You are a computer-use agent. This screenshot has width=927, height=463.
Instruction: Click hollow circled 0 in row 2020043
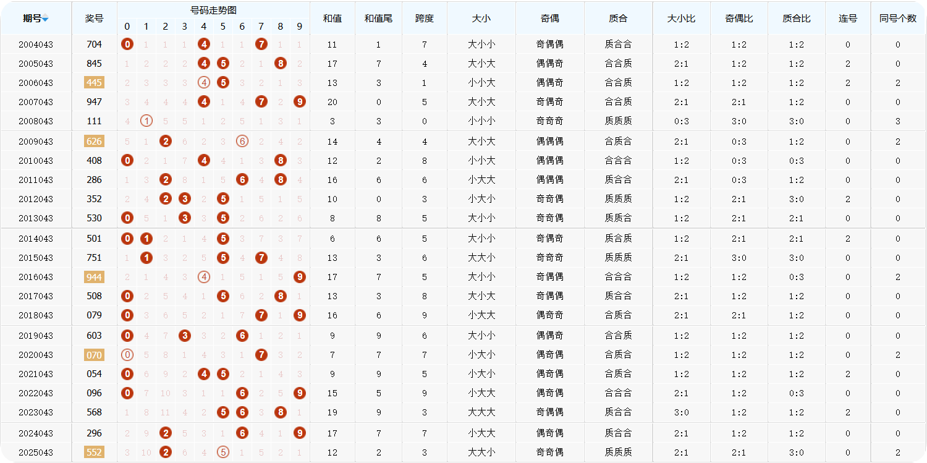(127, 355)
